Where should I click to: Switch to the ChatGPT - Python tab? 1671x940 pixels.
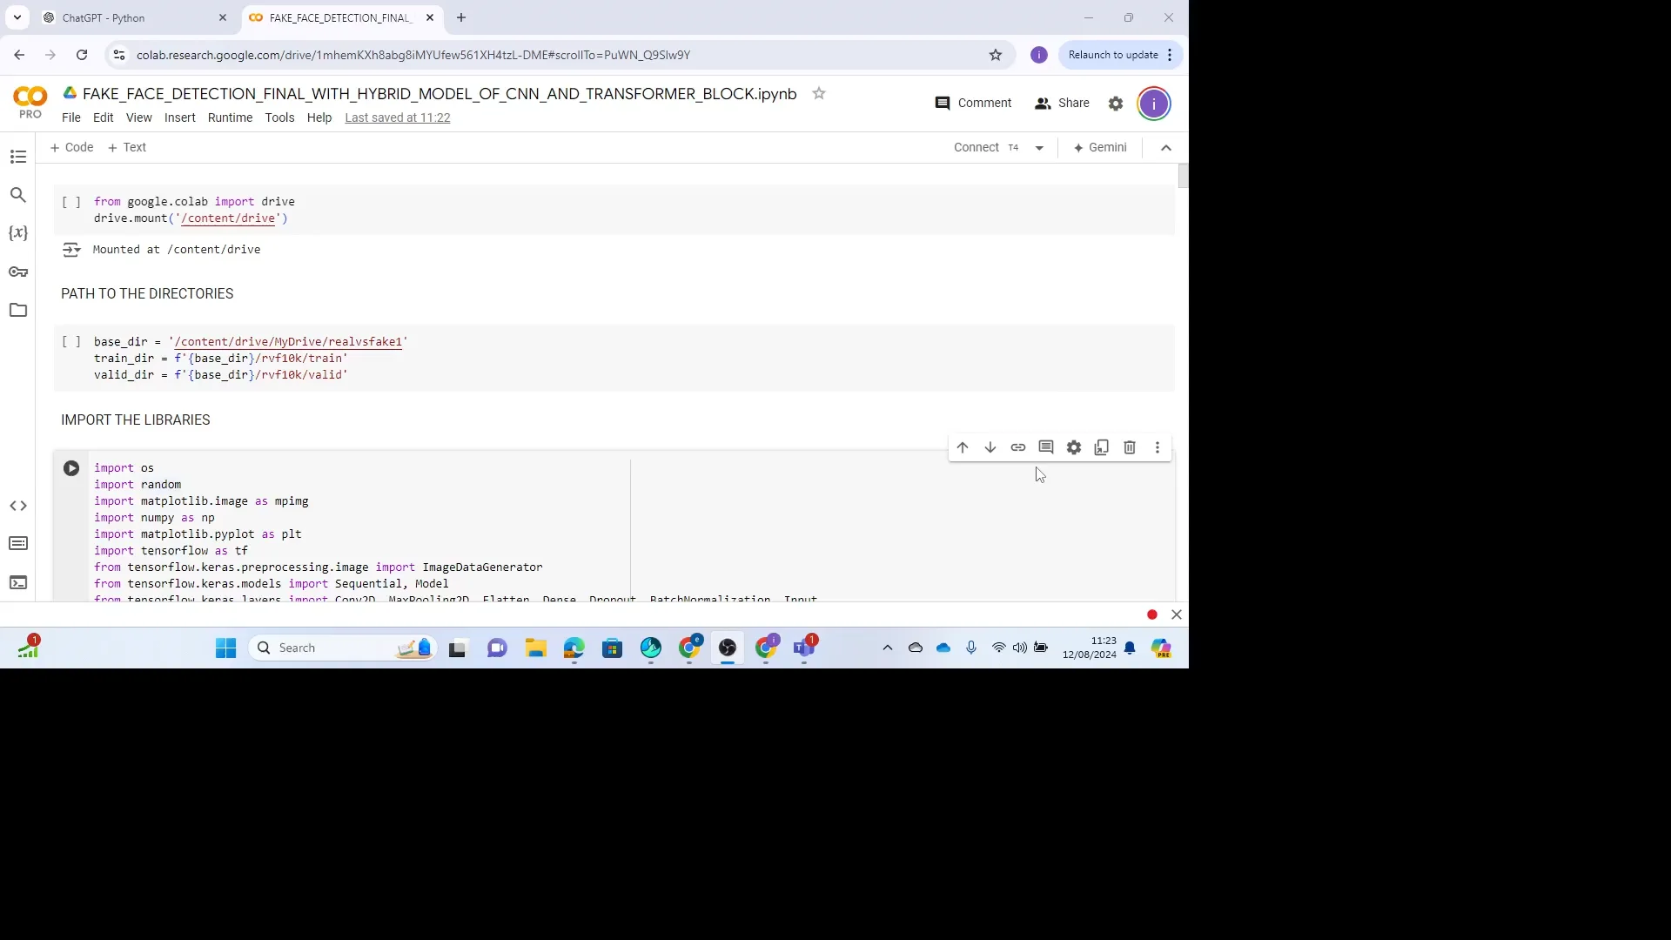click(x=131, y=17)
